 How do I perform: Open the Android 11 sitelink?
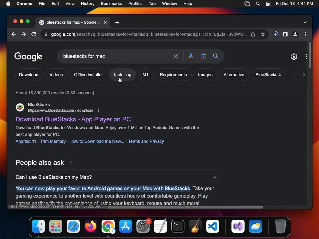[x=26, y=142]
